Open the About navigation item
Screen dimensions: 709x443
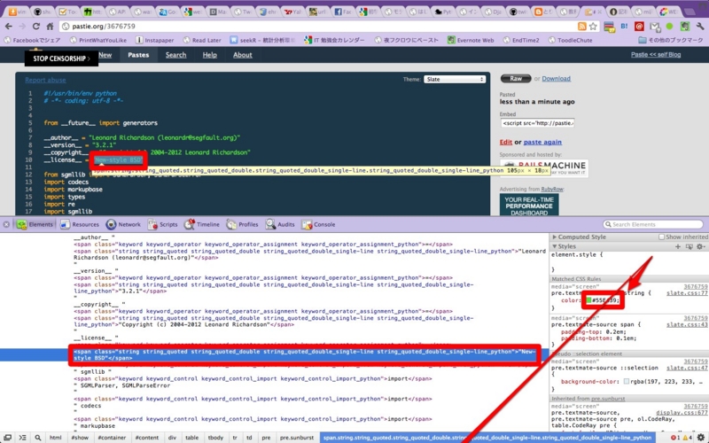click(242, 55)
